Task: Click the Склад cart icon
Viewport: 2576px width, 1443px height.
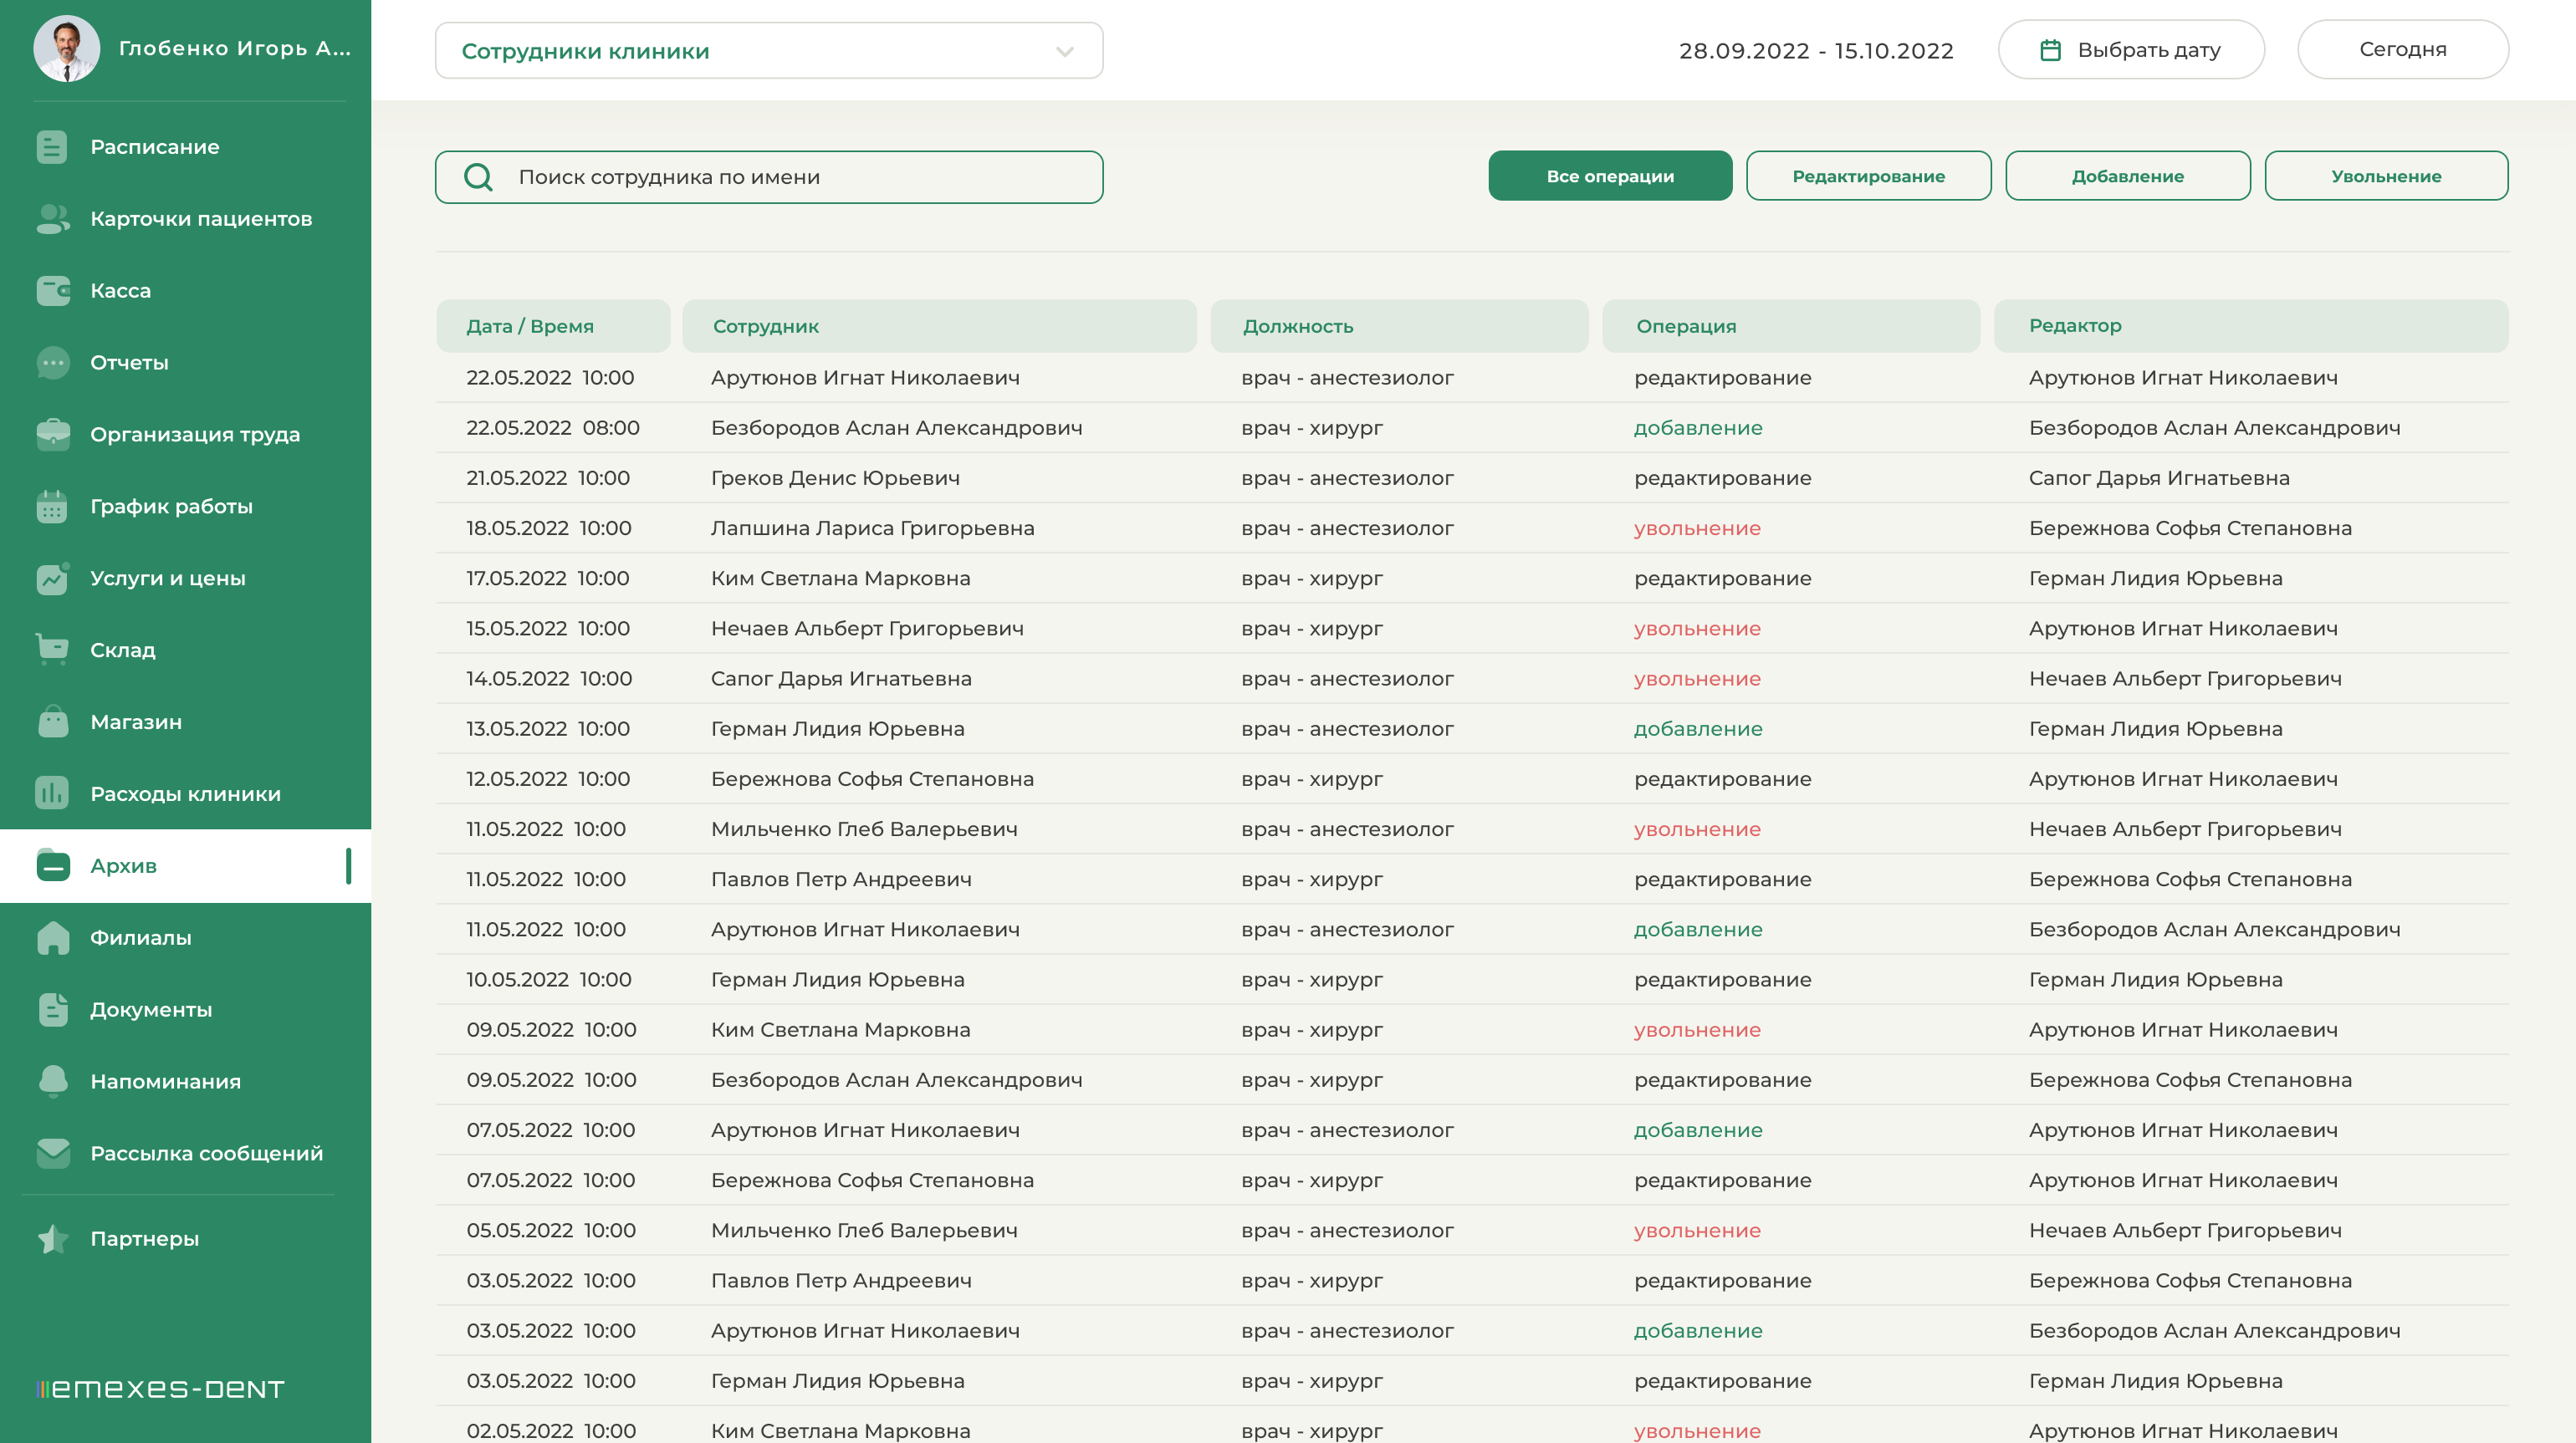Action: [x=52, y=650]
